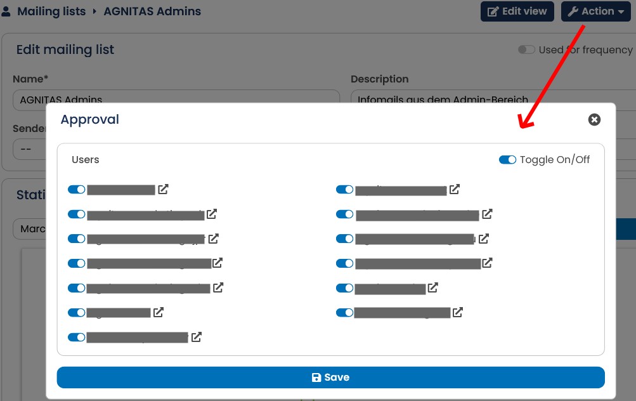Viewport: 636px width, 401px height.
Task: Switch the master Toggle On/Off control
Action: [x=507, y=159]
